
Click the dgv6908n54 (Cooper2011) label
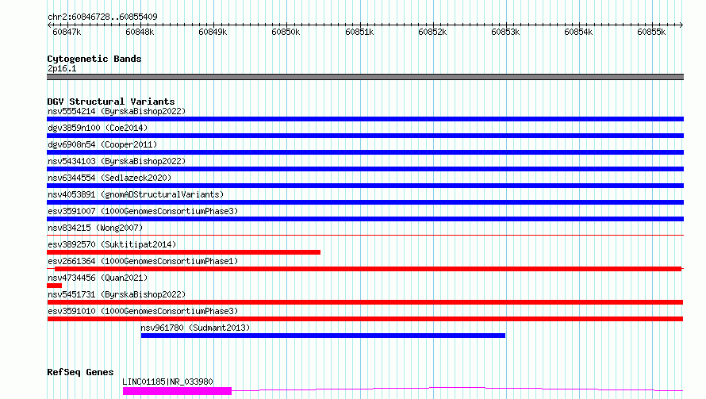(102, 144)
